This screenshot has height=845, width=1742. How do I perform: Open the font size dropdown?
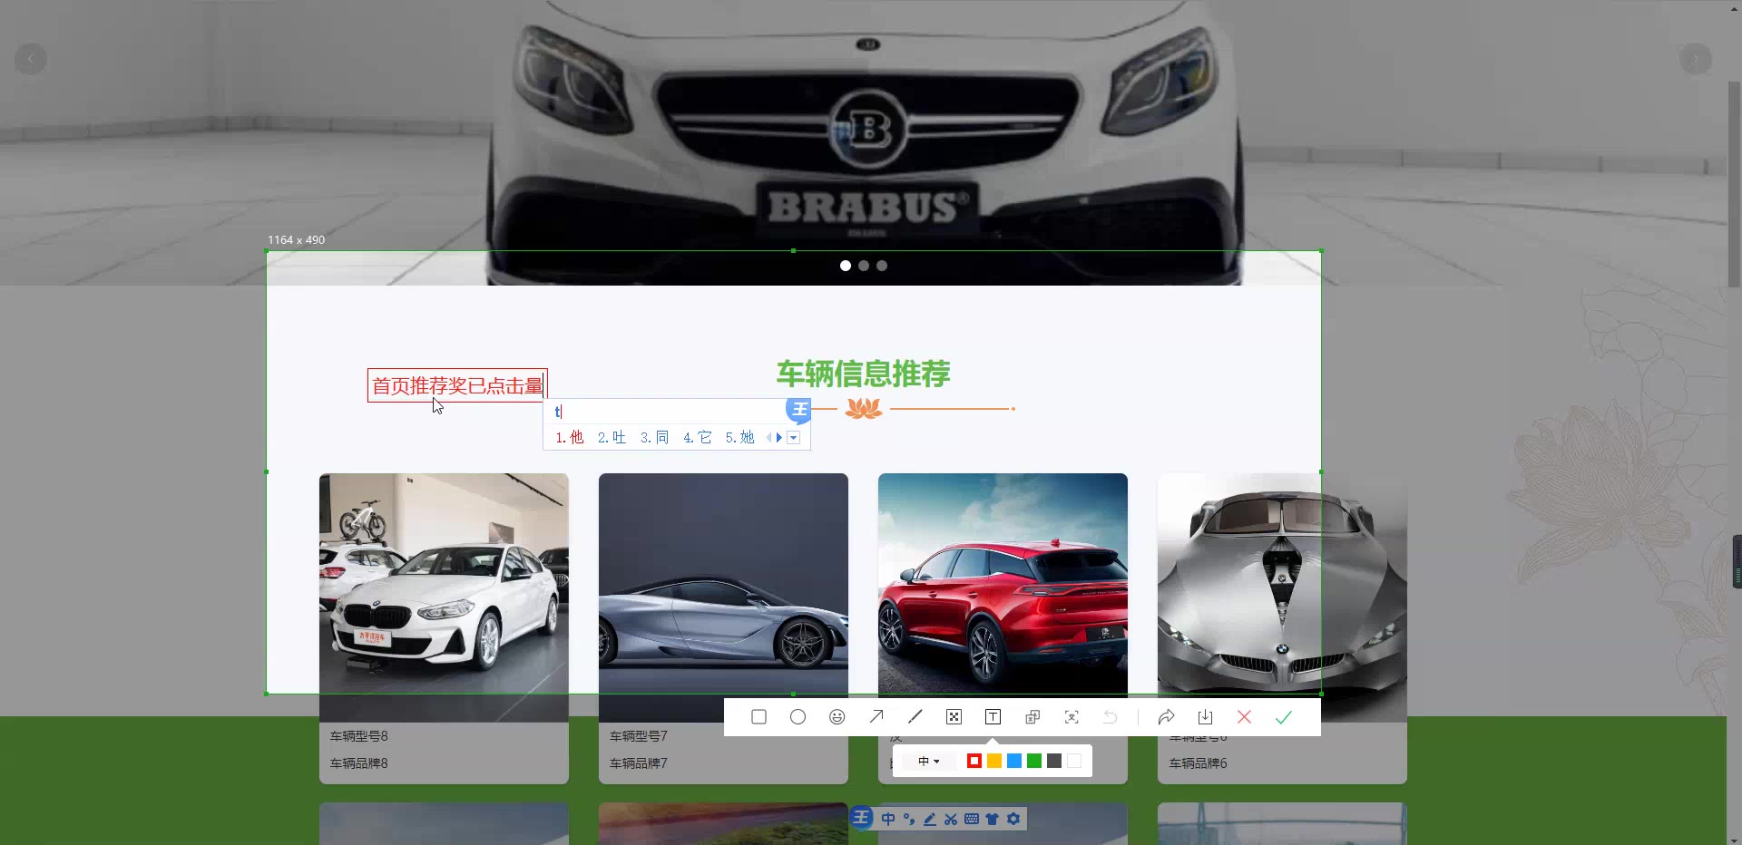pos(927,761)
